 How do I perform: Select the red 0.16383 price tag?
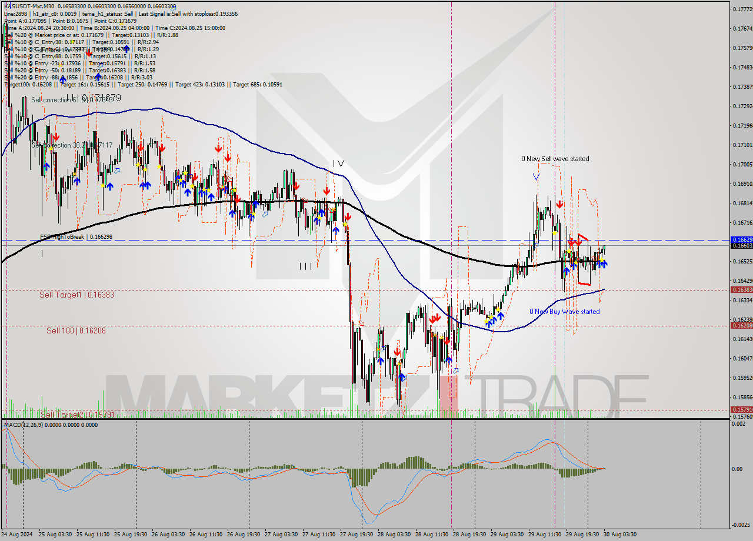pyautogui.click(x=741, y=289)
